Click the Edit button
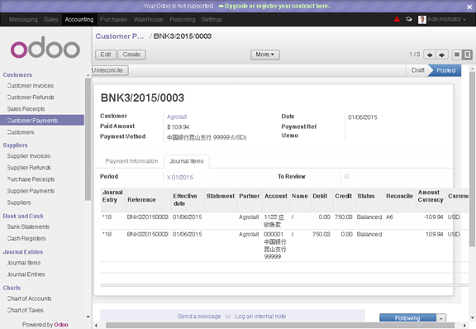The image size is (476, 329). pos(106,55)
